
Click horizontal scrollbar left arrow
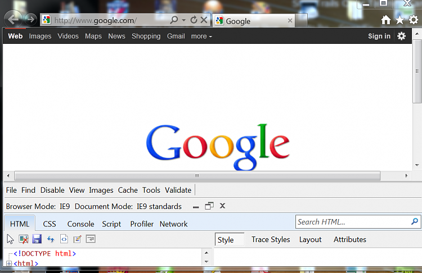[8, 176]
